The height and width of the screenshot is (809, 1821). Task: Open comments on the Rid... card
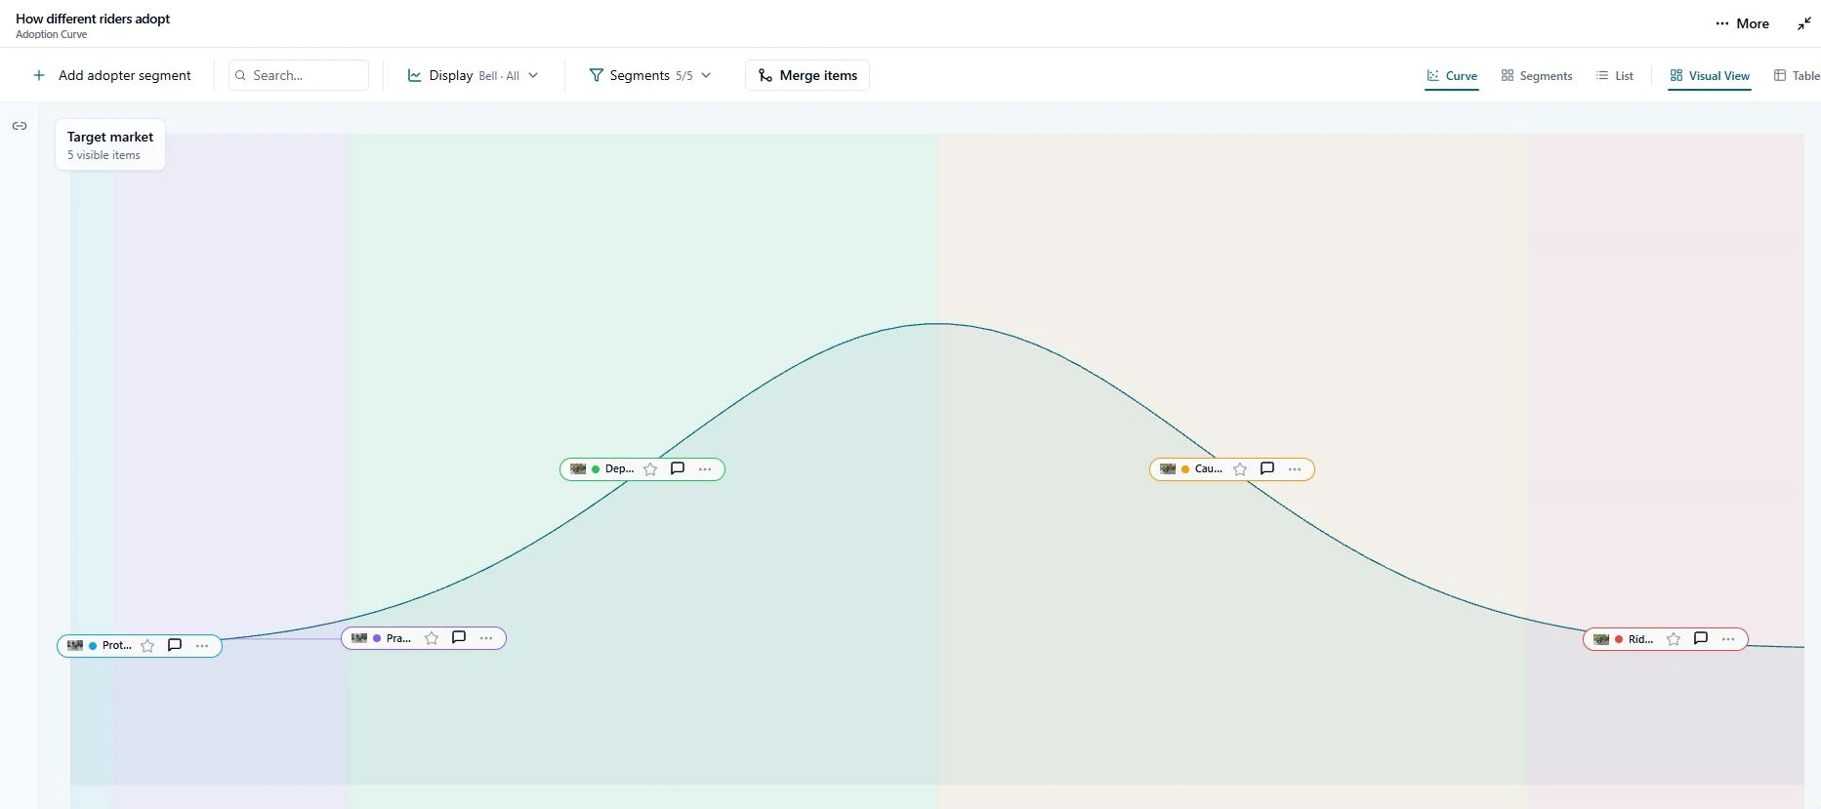[1701, 638]
